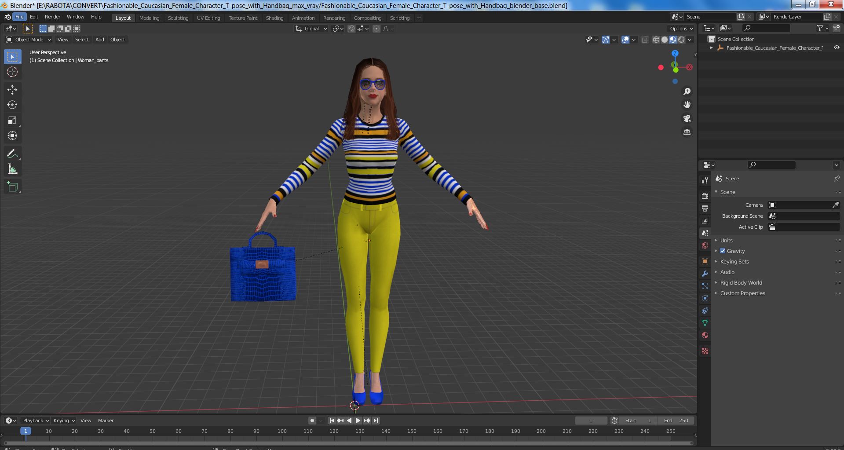Image resolution: width=844 pixels, height=450 pixels.
Task: Toggle snapping magnet icon
Action: click(x=351, y=29)
